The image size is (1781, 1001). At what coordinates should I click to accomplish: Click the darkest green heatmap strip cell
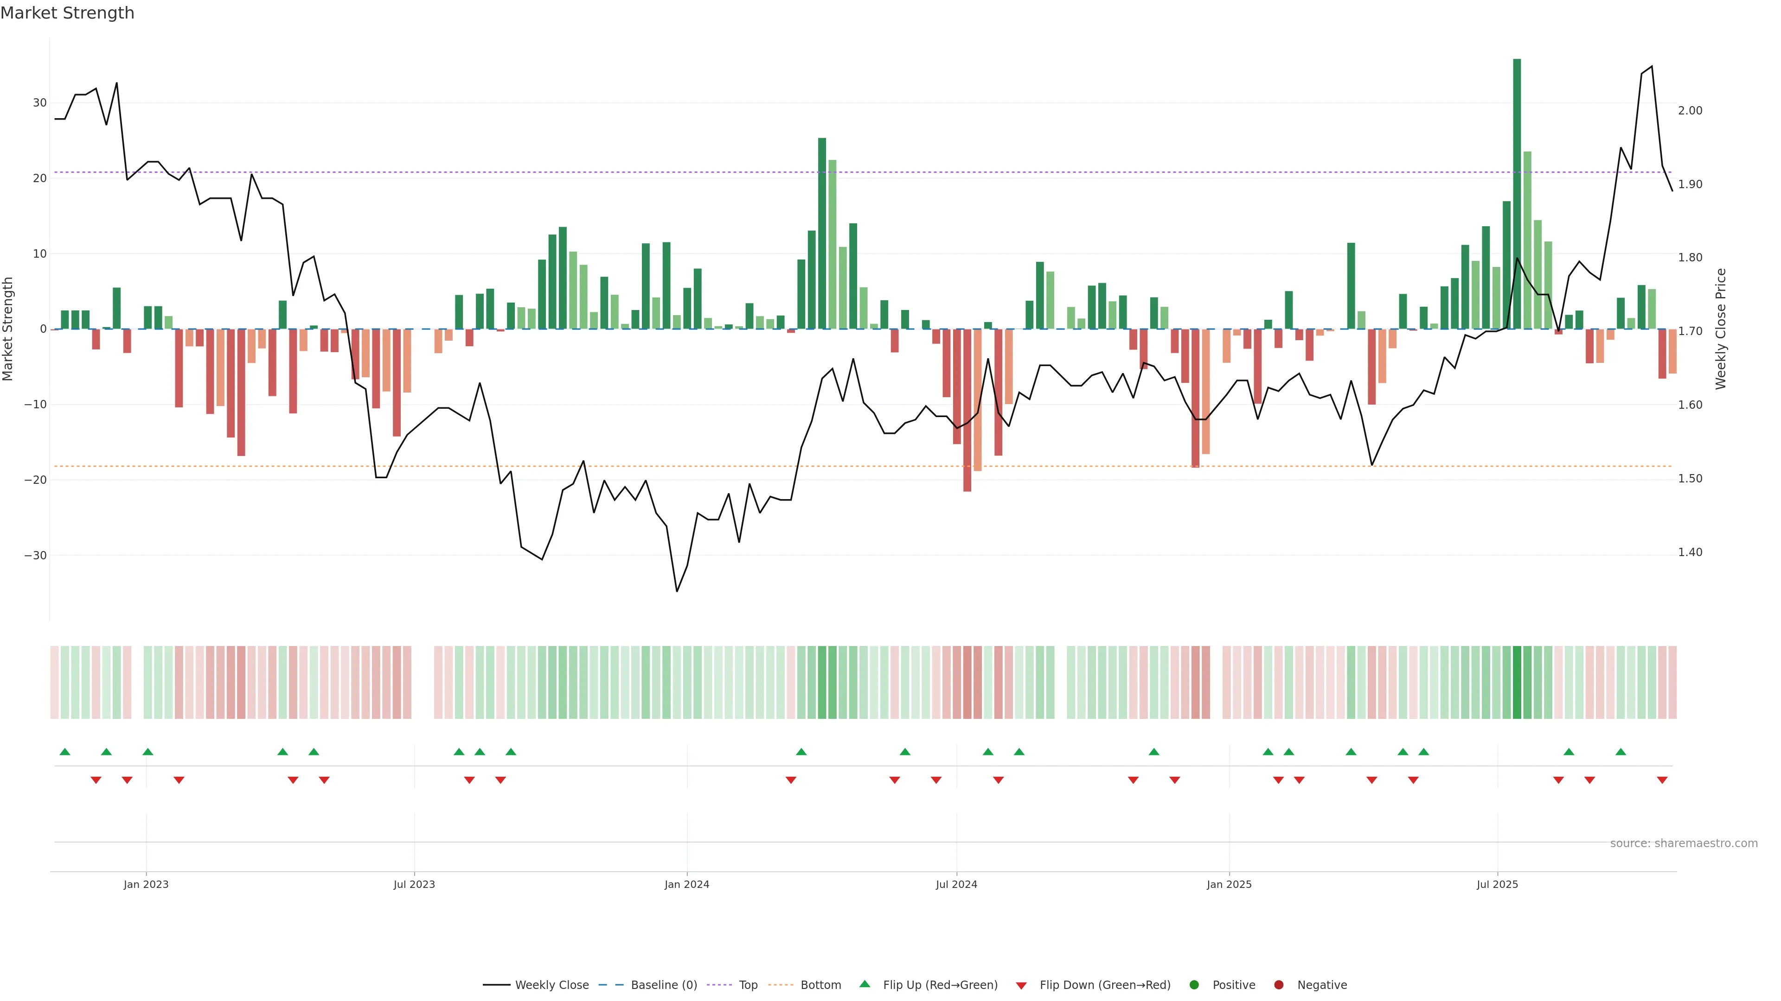click(1517, 682)
